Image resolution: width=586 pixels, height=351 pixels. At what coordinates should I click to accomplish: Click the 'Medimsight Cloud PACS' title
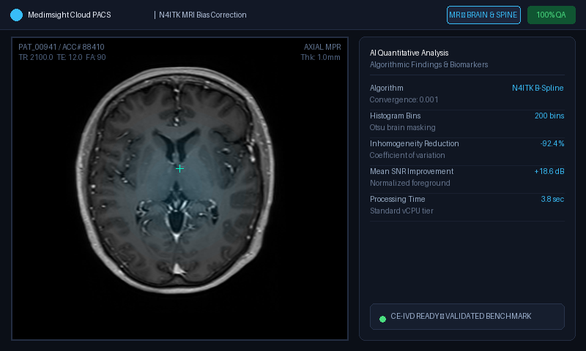[x=69, y=15]
